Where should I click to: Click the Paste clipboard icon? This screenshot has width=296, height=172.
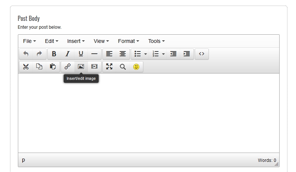tap(52, 67)
